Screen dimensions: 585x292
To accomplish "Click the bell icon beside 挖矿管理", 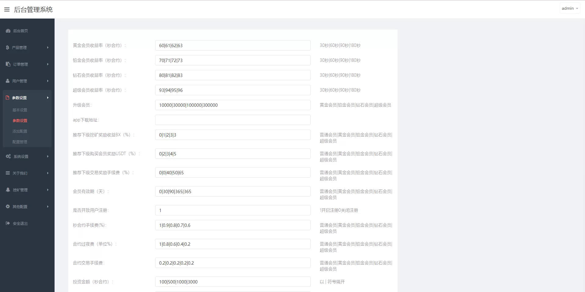I will [x=8, y=190].
